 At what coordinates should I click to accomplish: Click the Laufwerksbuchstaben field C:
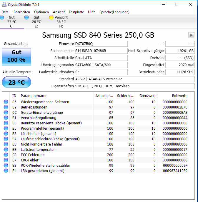[x=101, y=72]
